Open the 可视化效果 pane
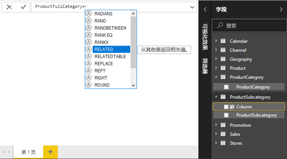 coord(205,37)
